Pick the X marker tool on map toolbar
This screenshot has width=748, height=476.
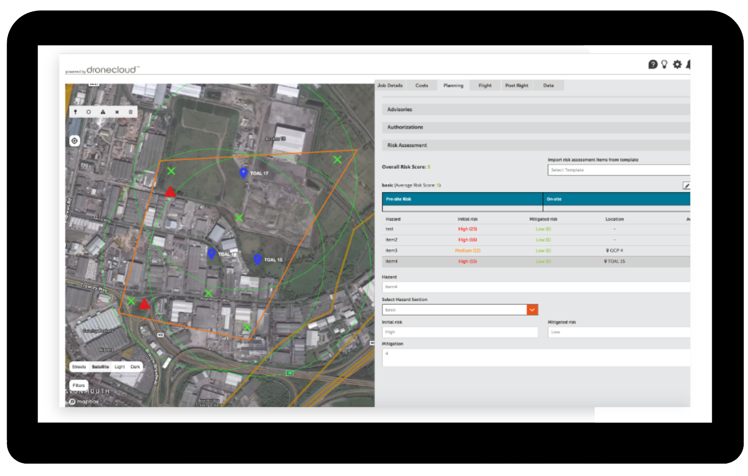coord(117,112)
